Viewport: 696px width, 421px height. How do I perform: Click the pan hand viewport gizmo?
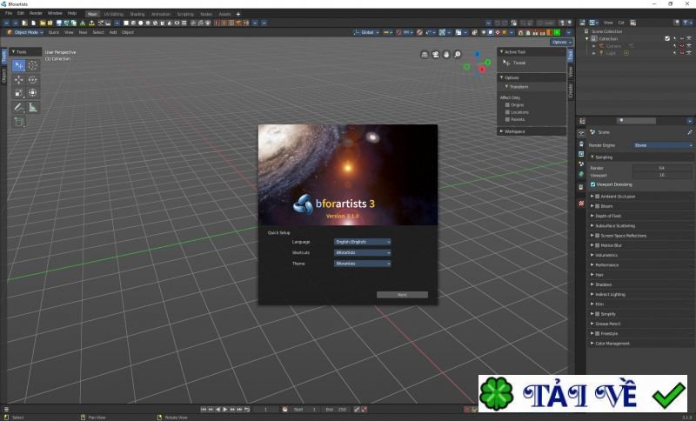click(445, 55)
